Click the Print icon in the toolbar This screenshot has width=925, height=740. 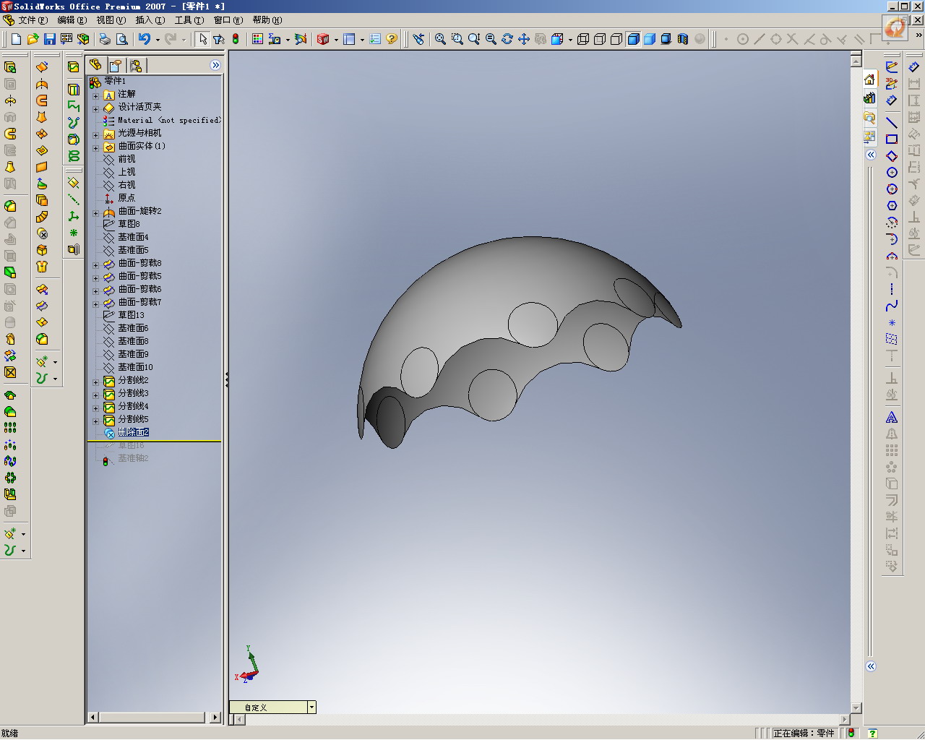105,39
